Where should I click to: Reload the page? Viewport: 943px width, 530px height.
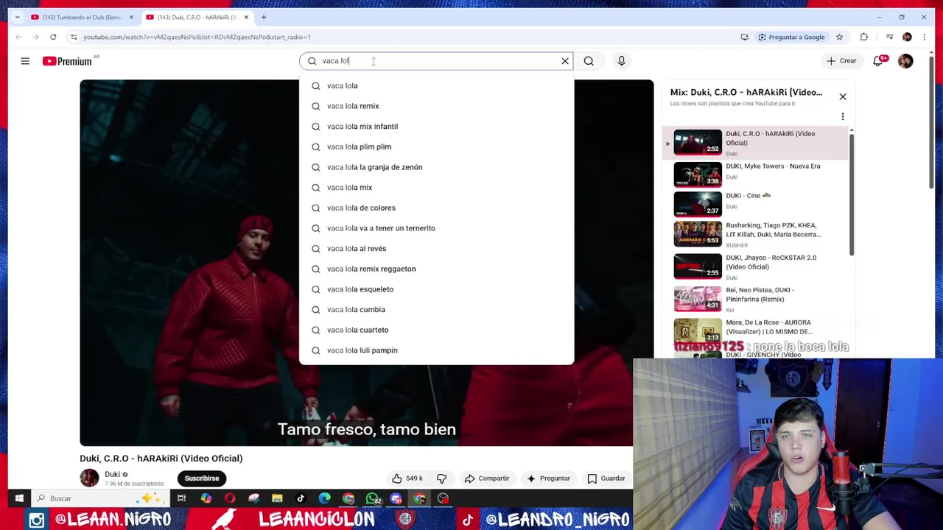[x=53, y=37]
